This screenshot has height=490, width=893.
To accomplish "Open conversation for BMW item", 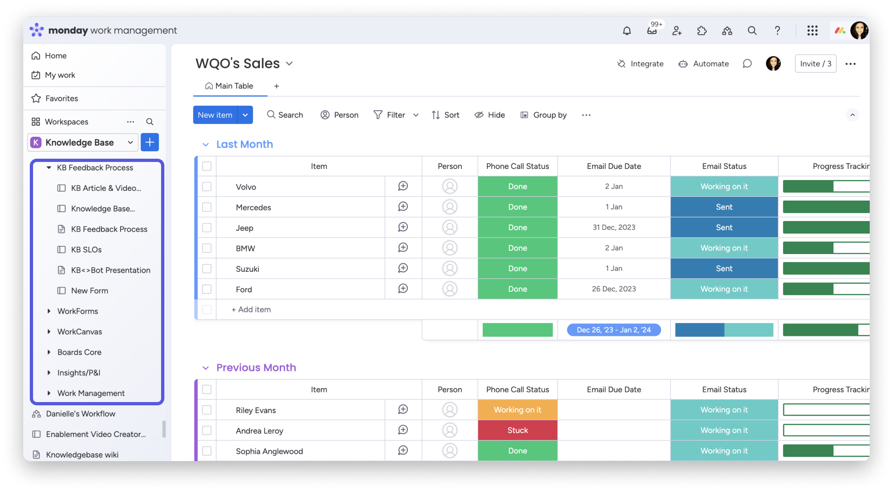I will click(403, 248).
